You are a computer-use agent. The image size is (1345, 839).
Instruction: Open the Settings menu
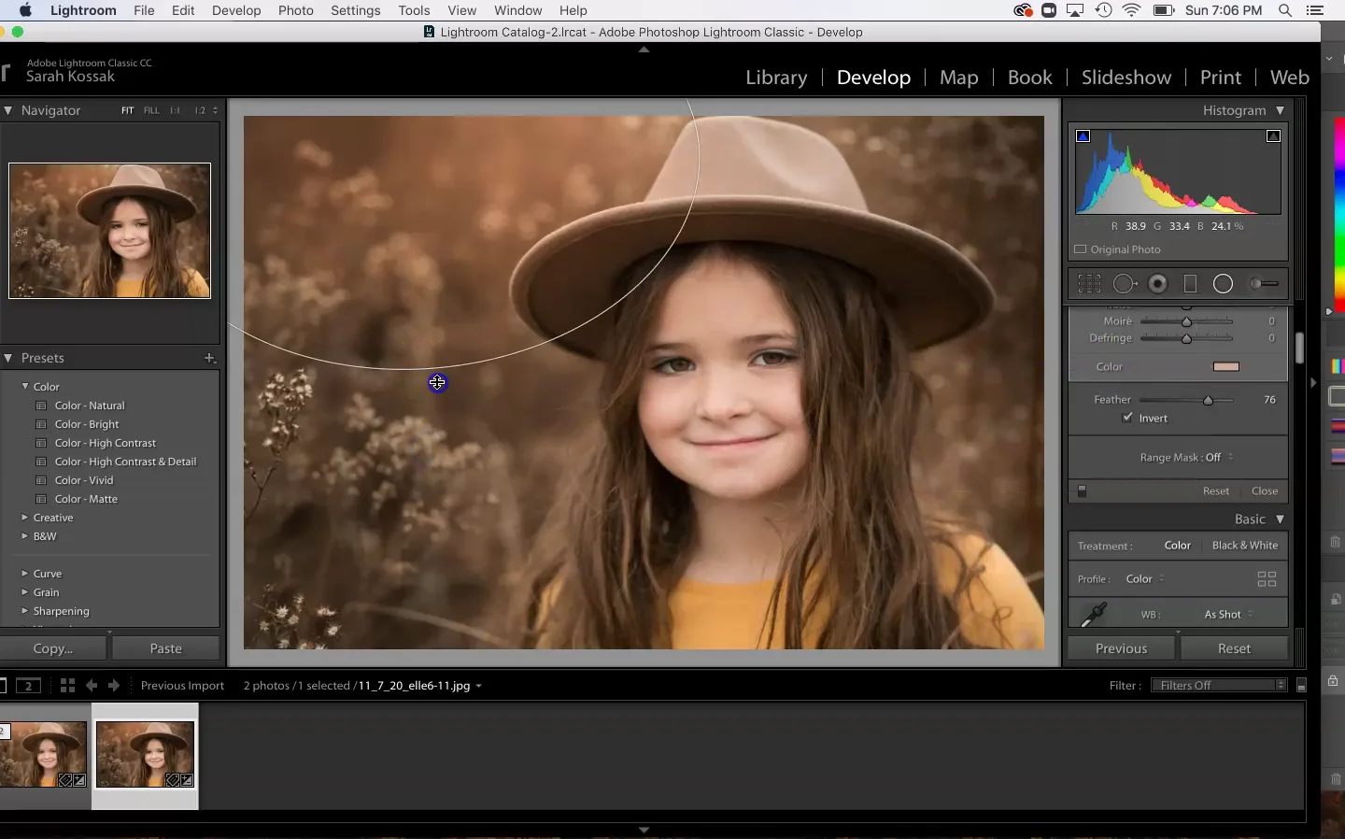click(x=356, y=10)
